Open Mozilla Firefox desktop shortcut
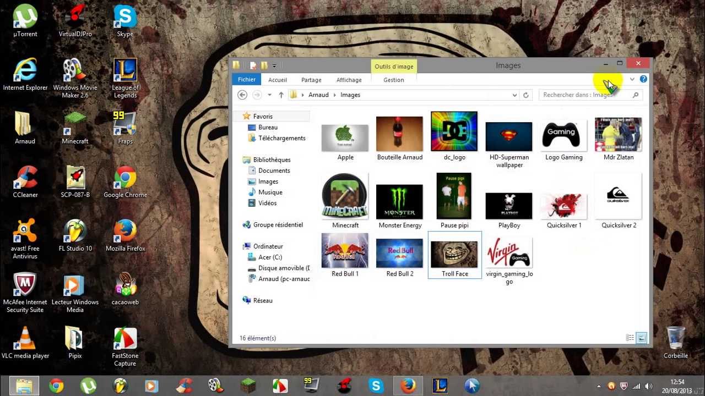Image resolution: width=705 pixels, height=396 pixels. pos(125,235)
